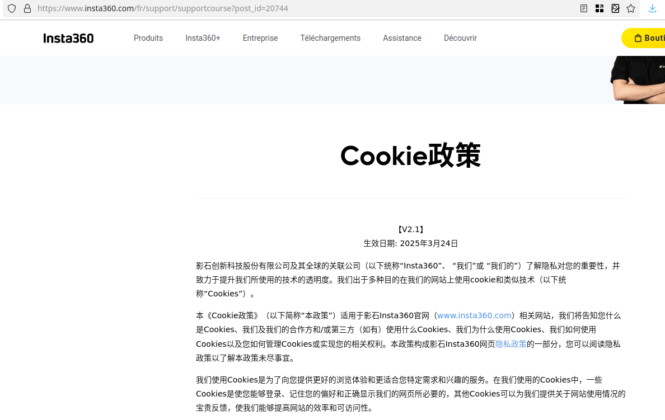The height and width of the screenshot is (420, 665).
Task: Open the site security lock icon
Action: tap(27, 8)
